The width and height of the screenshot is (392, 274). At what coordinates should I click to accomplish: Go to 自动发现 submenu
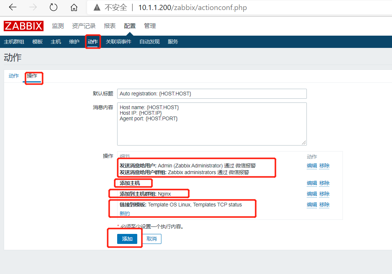click(150, 42)
